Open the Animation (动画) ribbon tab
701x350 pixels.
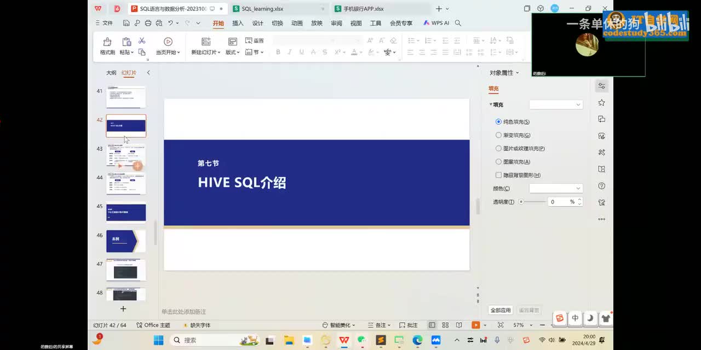pyautogui.click(x=297, y=23)
